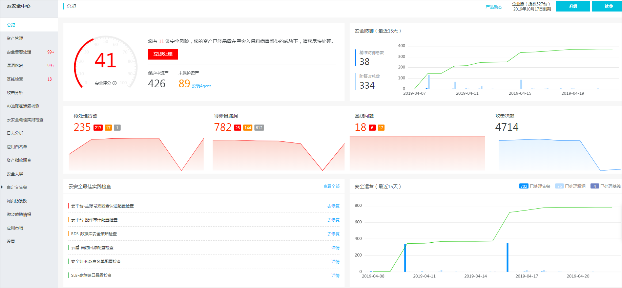Click the 782 pending vulnerabilities count
Screen dimensions: 622x288
pos(223,127)
